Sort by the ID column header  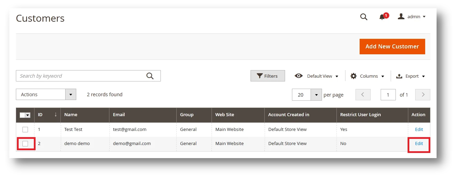47,115
